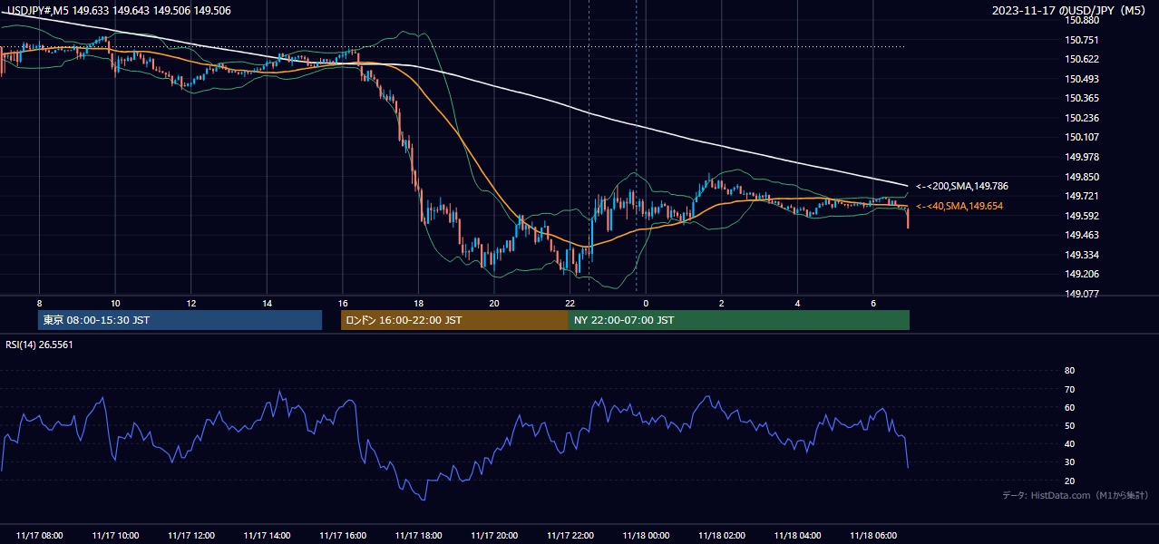Click RSI axis level 40
The image size is (1159, 544).
[1069, 443]
